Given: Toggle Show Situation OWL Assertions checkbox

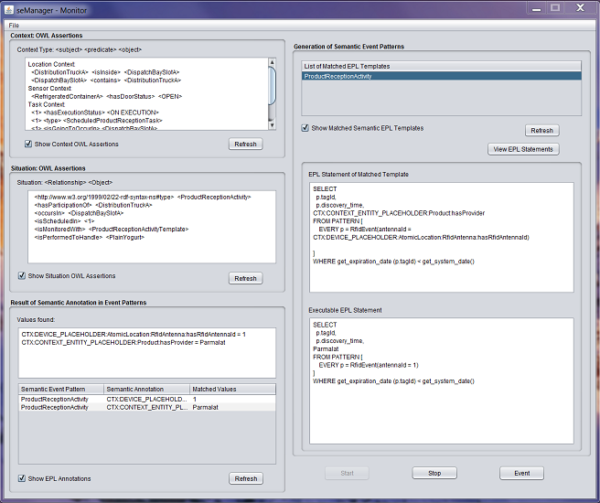Looking at the screenshot, I should pos(22,275).
